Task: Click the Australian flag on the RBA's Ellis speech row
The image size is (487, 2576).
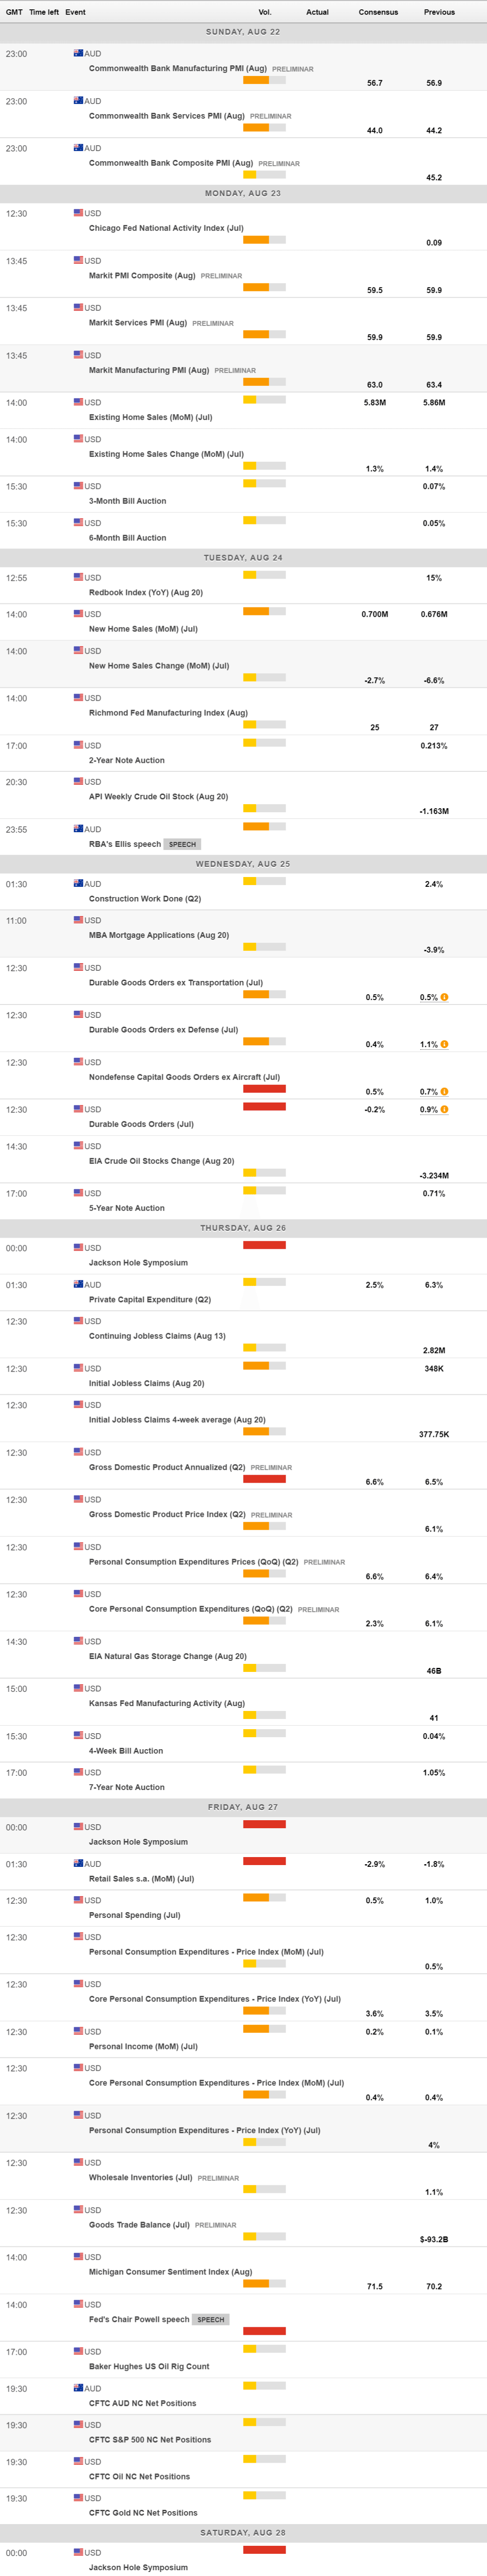Action: click(x=78, y=829)
